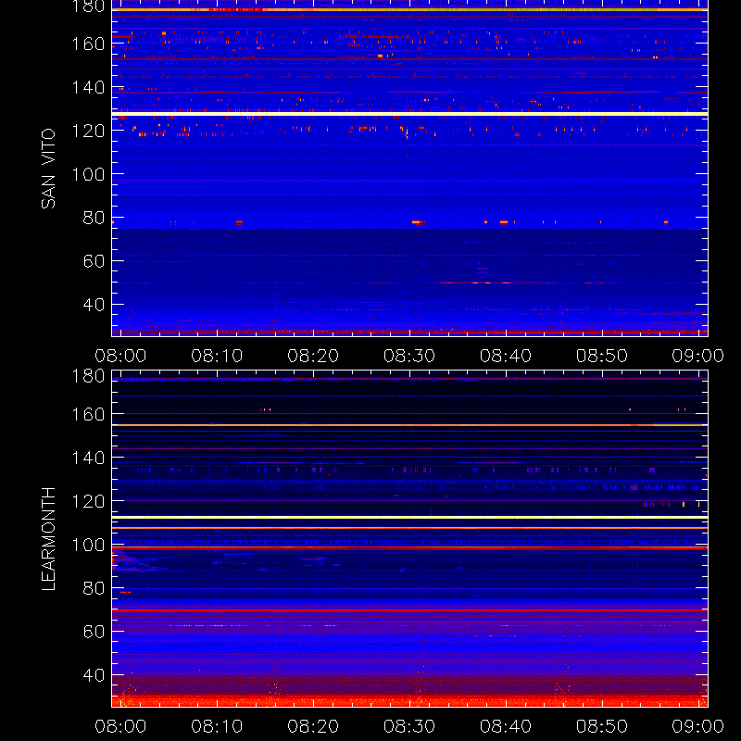The image size is (741, 741).
Task: Select the 100 tick label on San Vito axis
Action: [x=88, y=174]
